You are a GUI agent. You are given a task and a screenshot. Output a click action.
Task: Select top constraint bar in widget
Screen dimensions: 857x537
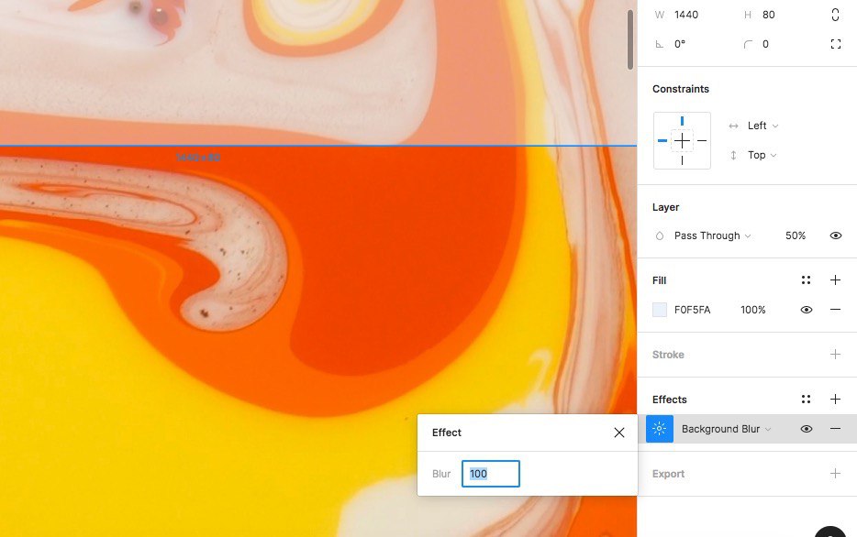(682, 121)
